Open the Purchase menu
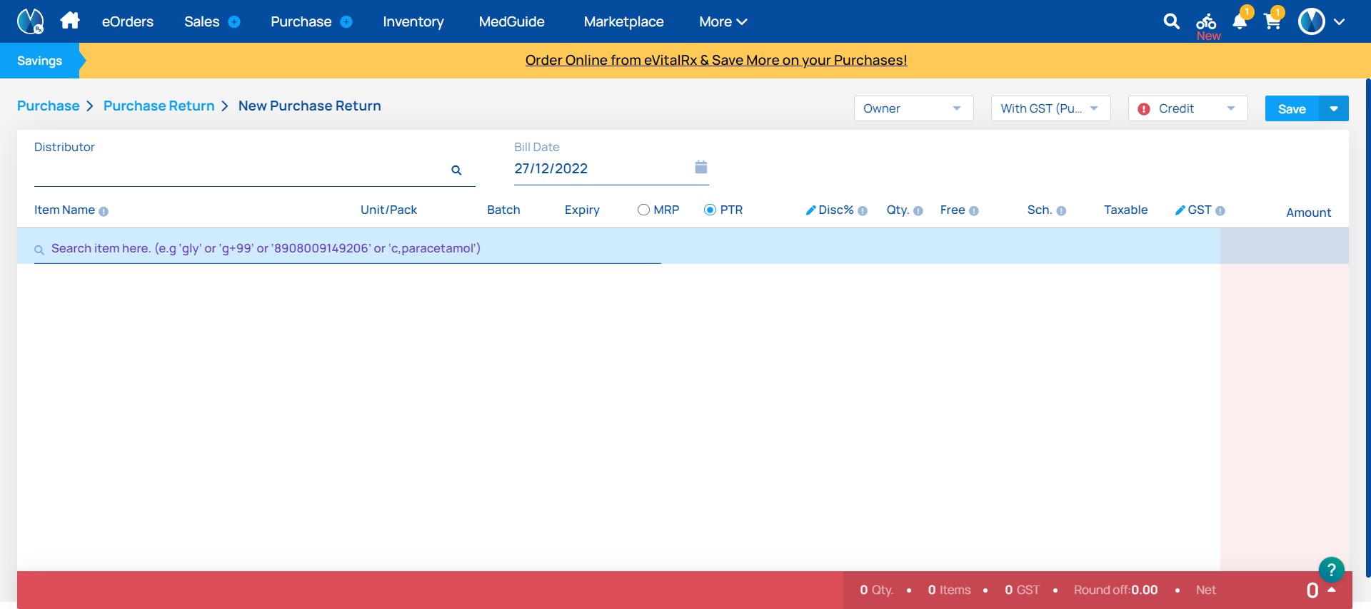This screenshot has height=609, width=1371. pos(301,22)
